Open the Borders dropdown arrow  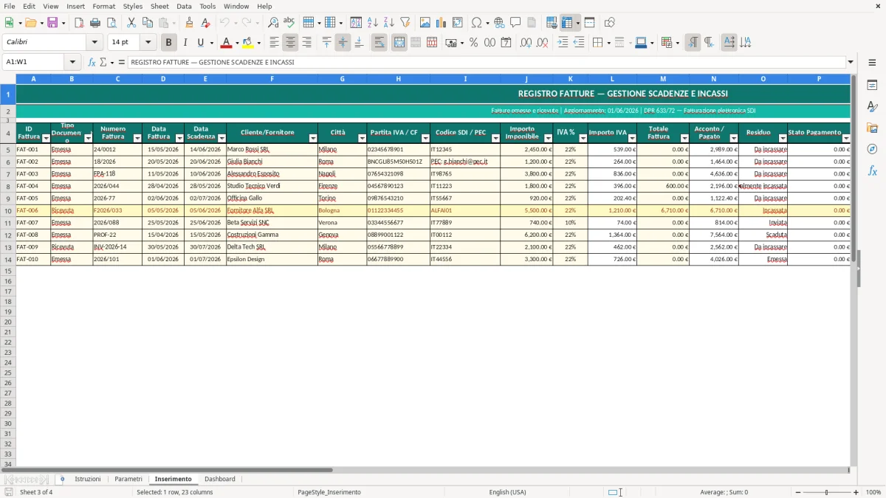pyautogui.click(x=608, y=43)
